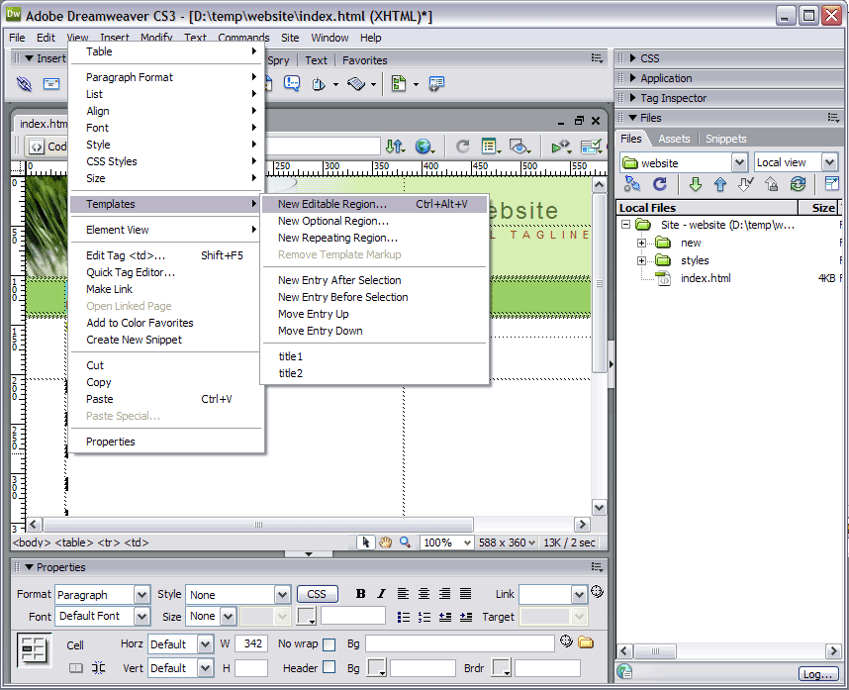Select the <table> tag in tag selector

click(74, 542)
